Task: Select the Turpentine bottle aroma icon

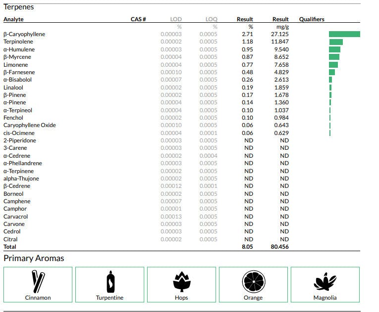Action: (109, 281)
